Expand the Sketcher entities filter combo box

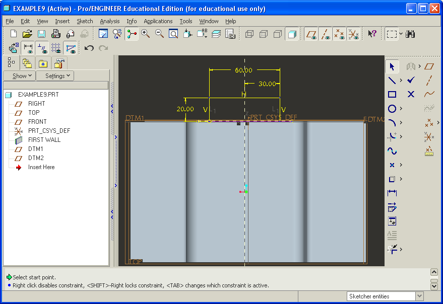click(419, 296)
